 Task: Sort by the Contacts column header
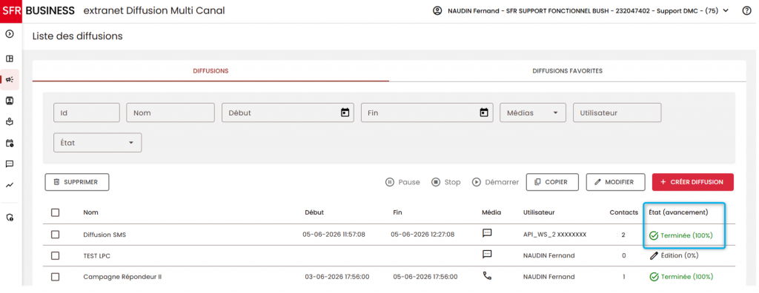(623, 212)
